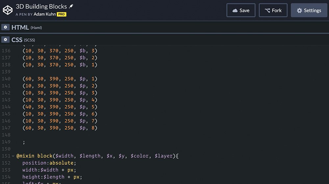Open CSS editor settings gear

click(6, 40)
